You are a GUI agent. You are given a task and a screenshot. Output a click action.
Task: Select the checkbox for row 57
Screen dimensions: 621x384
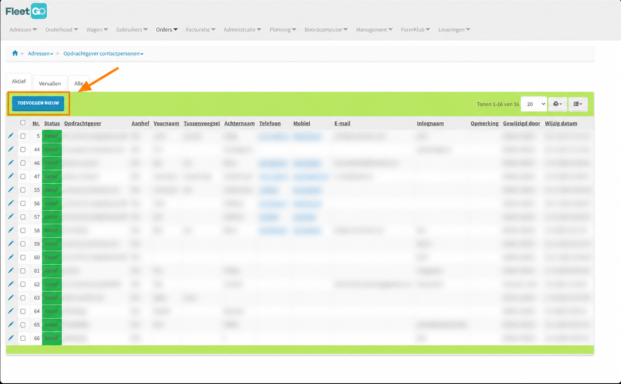tap(23, 217)
